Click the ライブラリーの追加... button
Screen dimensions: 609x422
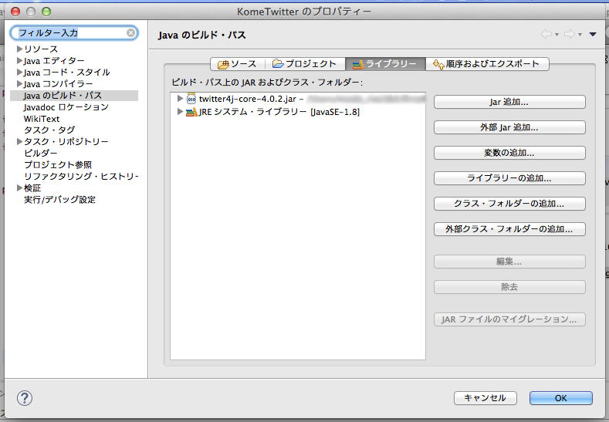tap(509, 178)
